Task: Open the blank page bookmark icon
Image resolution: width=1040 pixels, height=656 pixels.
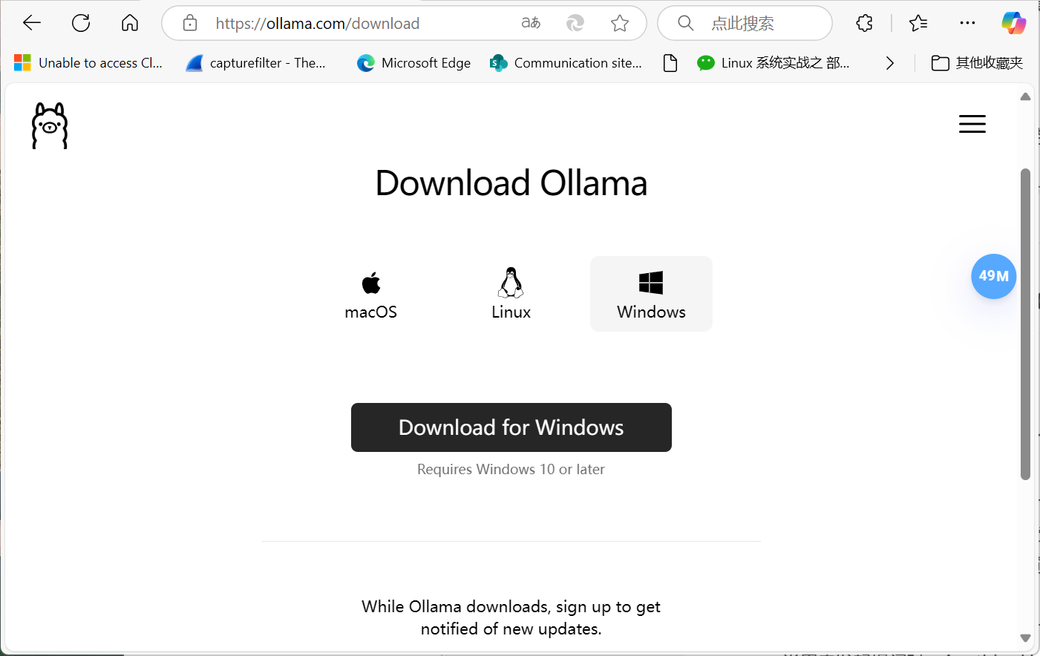Action: tap(670, 63)
